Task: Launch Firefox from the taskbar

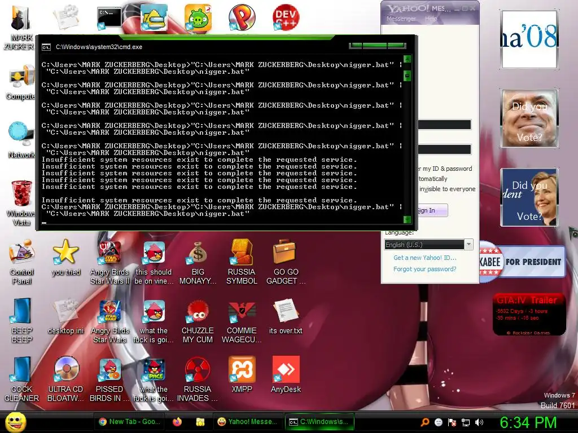Action: coord(177,422)
